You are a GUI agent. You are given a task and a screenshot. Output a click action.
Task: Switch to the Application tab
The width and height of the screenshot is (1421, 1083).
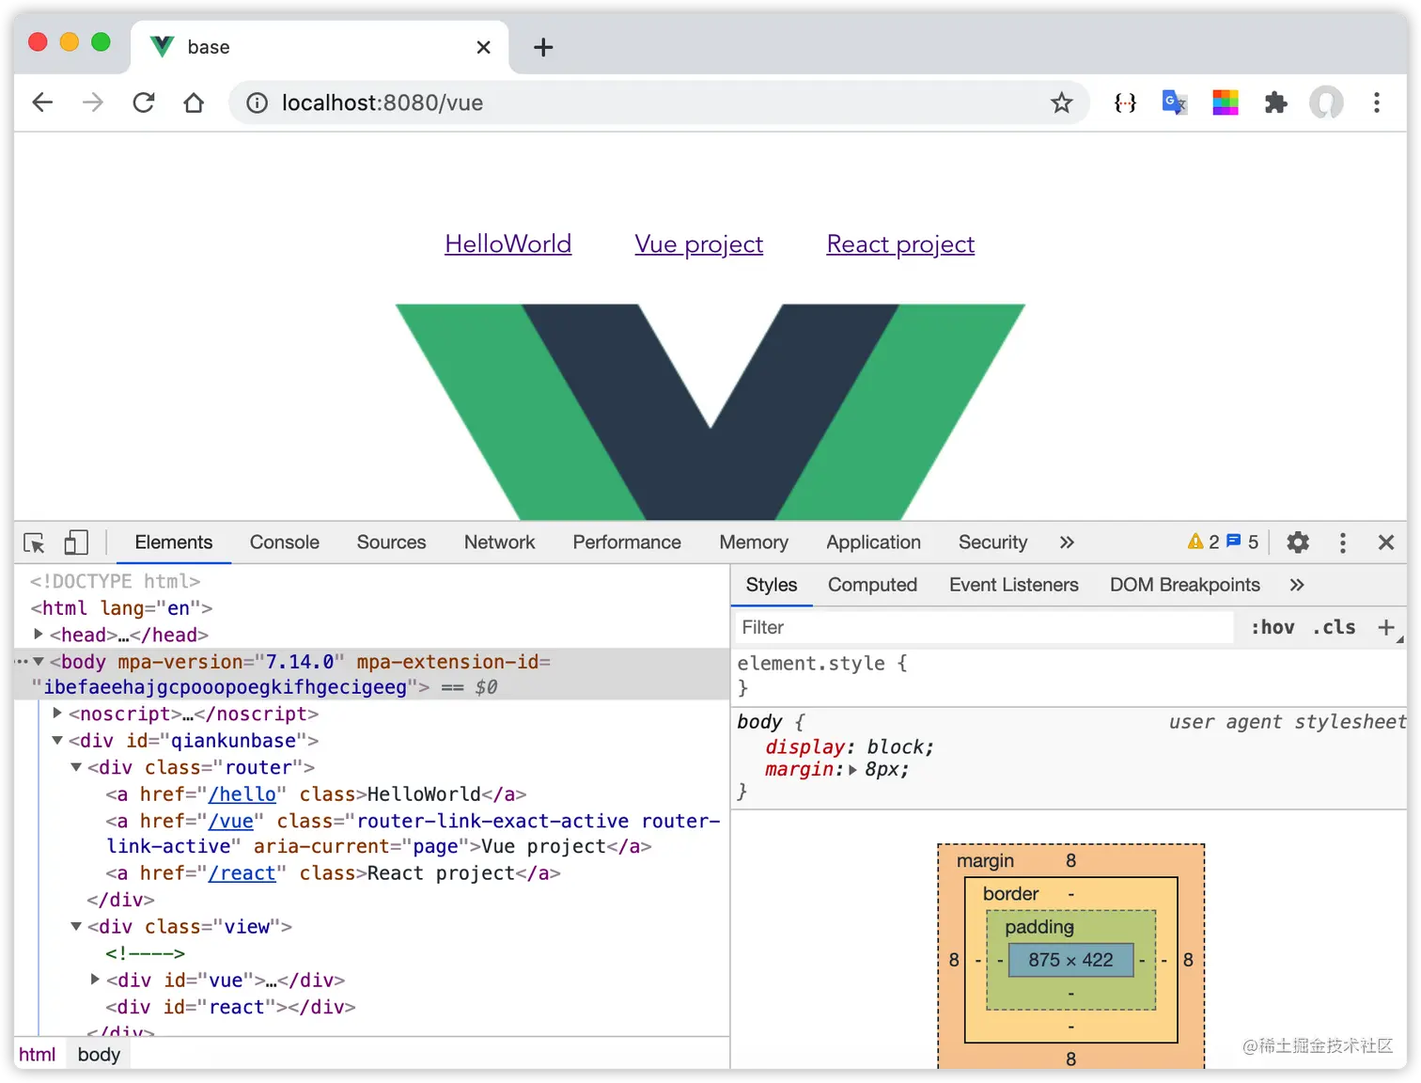click(873, 542)
